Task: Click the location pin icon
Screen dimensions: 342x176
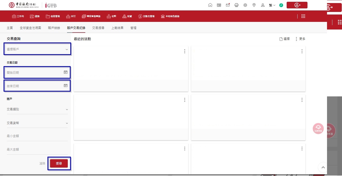Action: coord(254,5)
